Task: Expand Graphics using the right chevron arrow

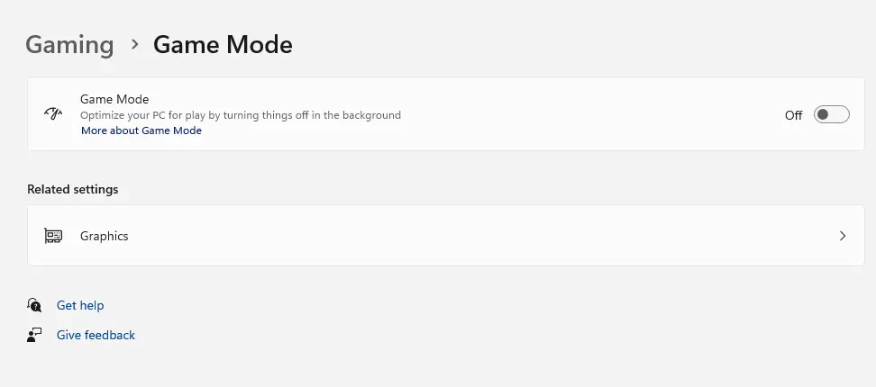Action: [843, 236]
